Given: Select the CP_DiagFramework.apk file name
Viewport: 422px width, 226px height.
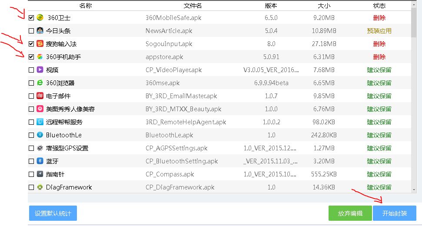Looking at the screenshot, I should tap(180, 187).
